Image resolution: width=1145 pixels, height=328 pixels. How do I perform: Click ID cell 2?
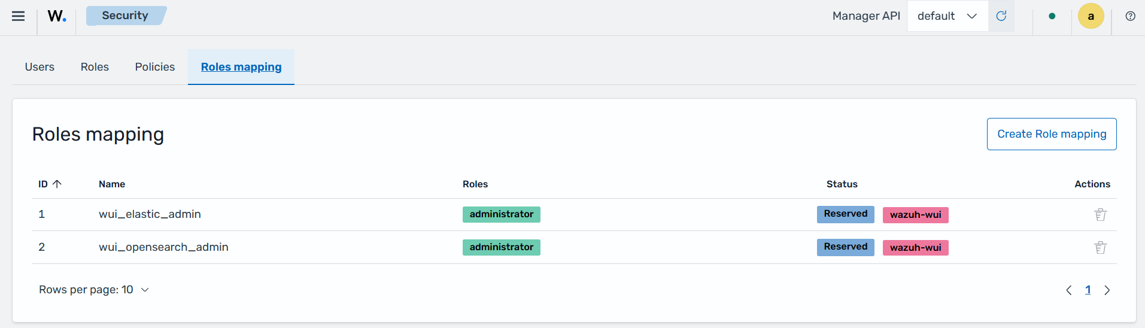(42, 247)
